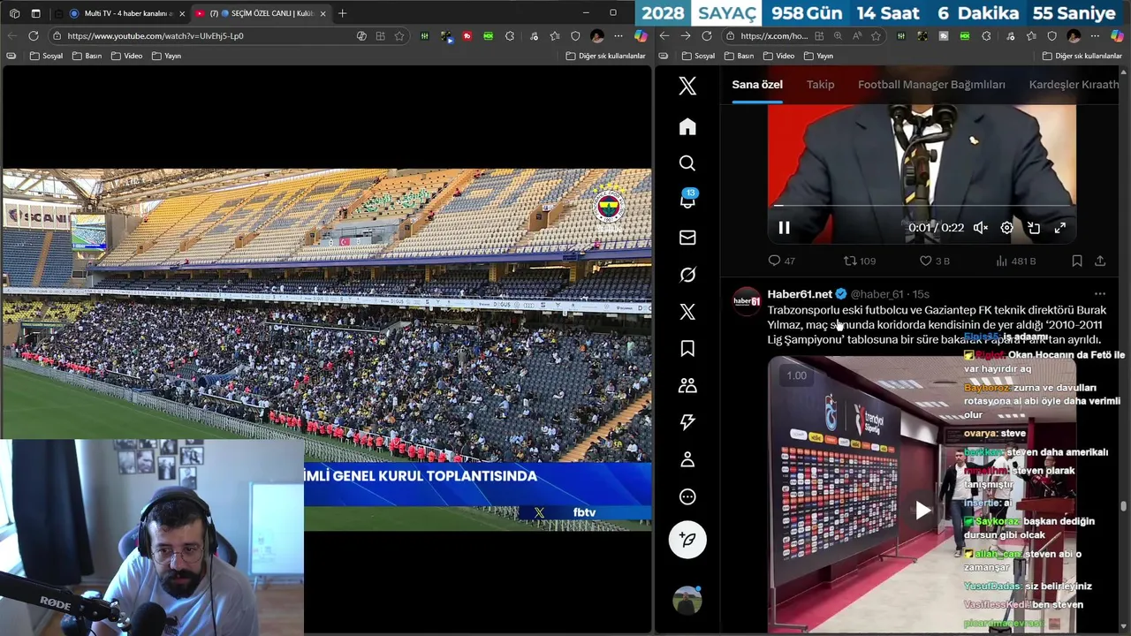
Task: Open X notifications bell with 13 badge
Action: 687,200
